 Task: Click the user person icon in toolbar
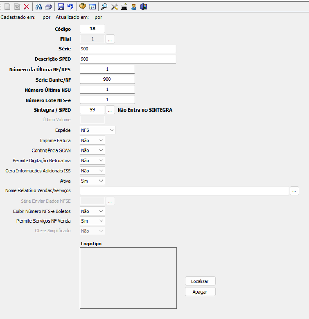pyautogui.click(x=133, y=7)
